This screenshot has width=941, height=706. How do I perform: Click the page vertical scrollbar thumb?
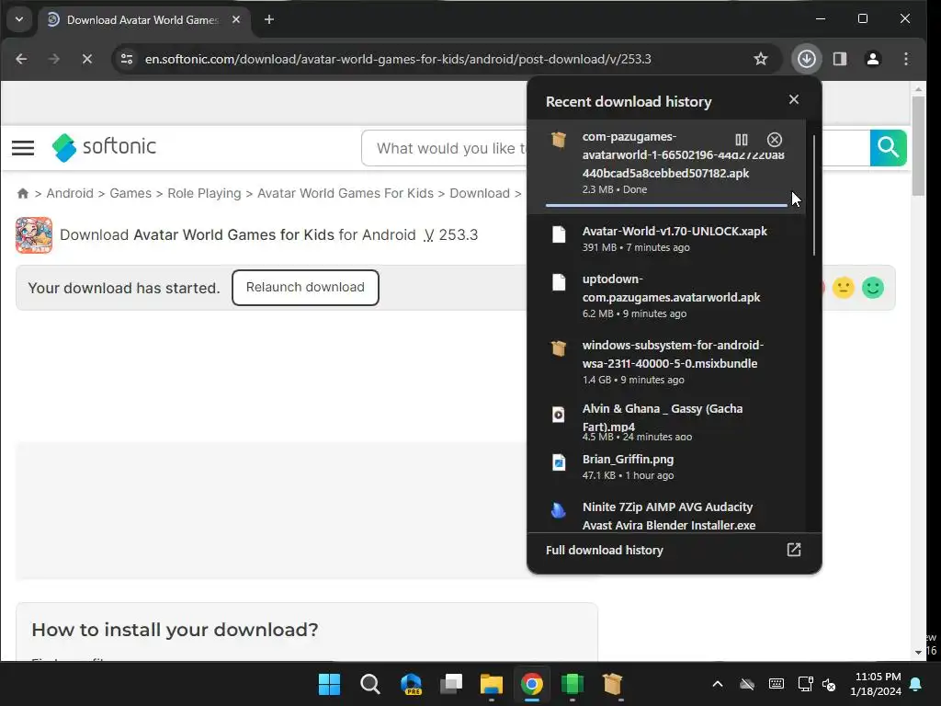918,145
